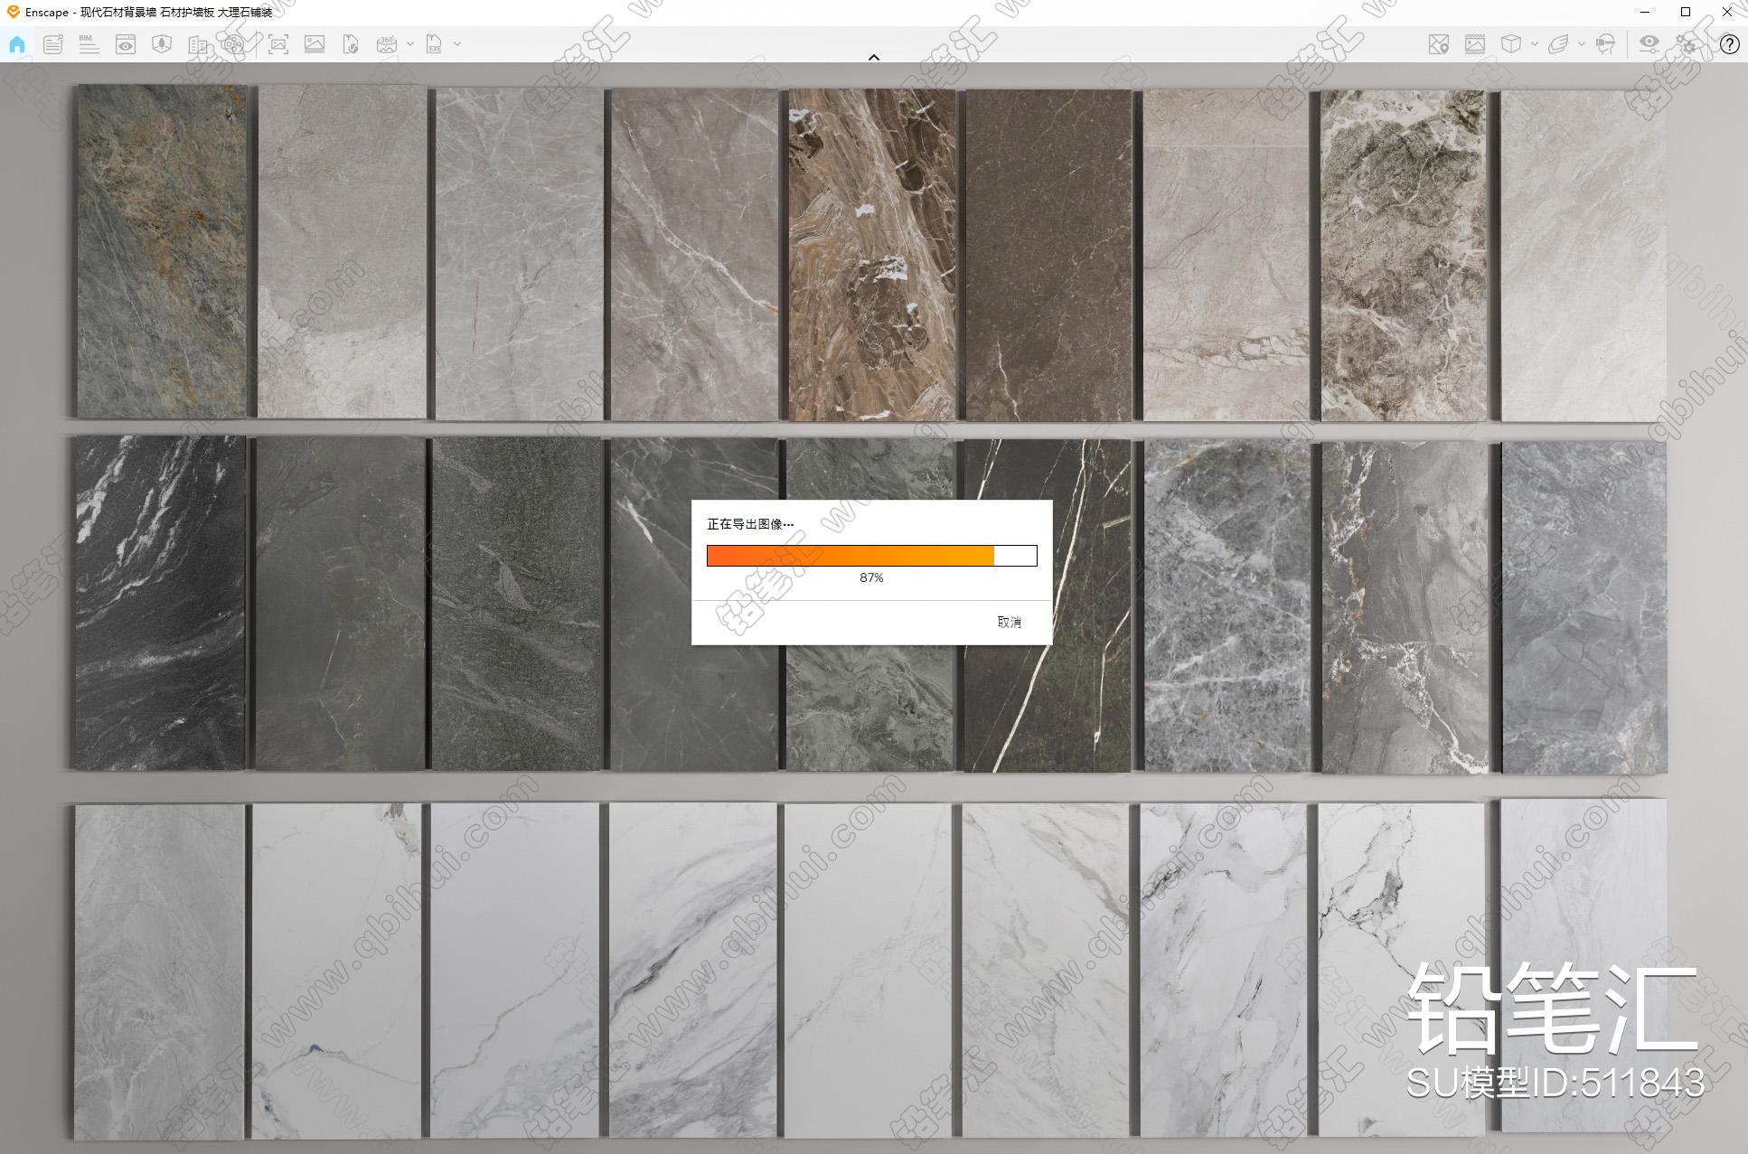Click the 正在导出图像 dialog title text
1748x1154 pixels.
[750, 524]
